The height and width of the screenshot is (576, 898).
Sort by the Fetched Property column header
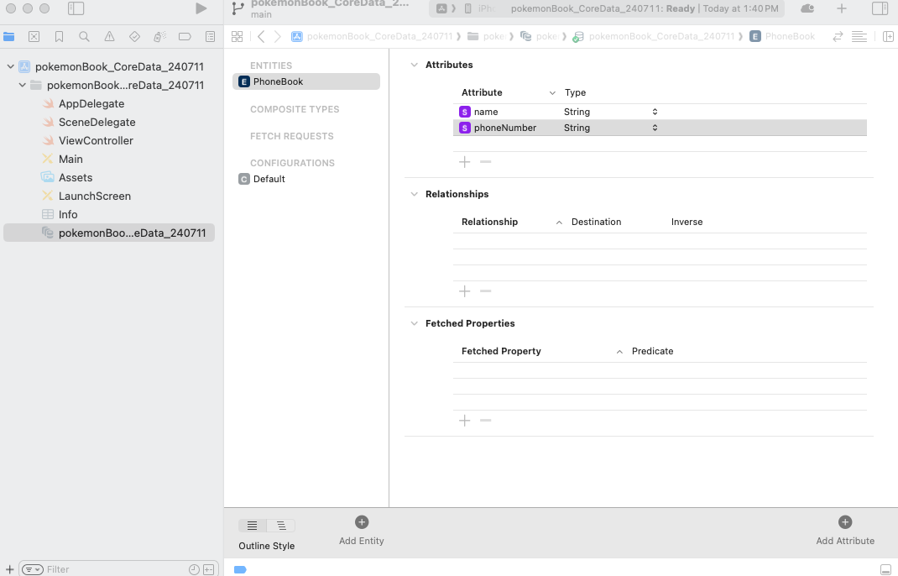[x=501, y=351]
